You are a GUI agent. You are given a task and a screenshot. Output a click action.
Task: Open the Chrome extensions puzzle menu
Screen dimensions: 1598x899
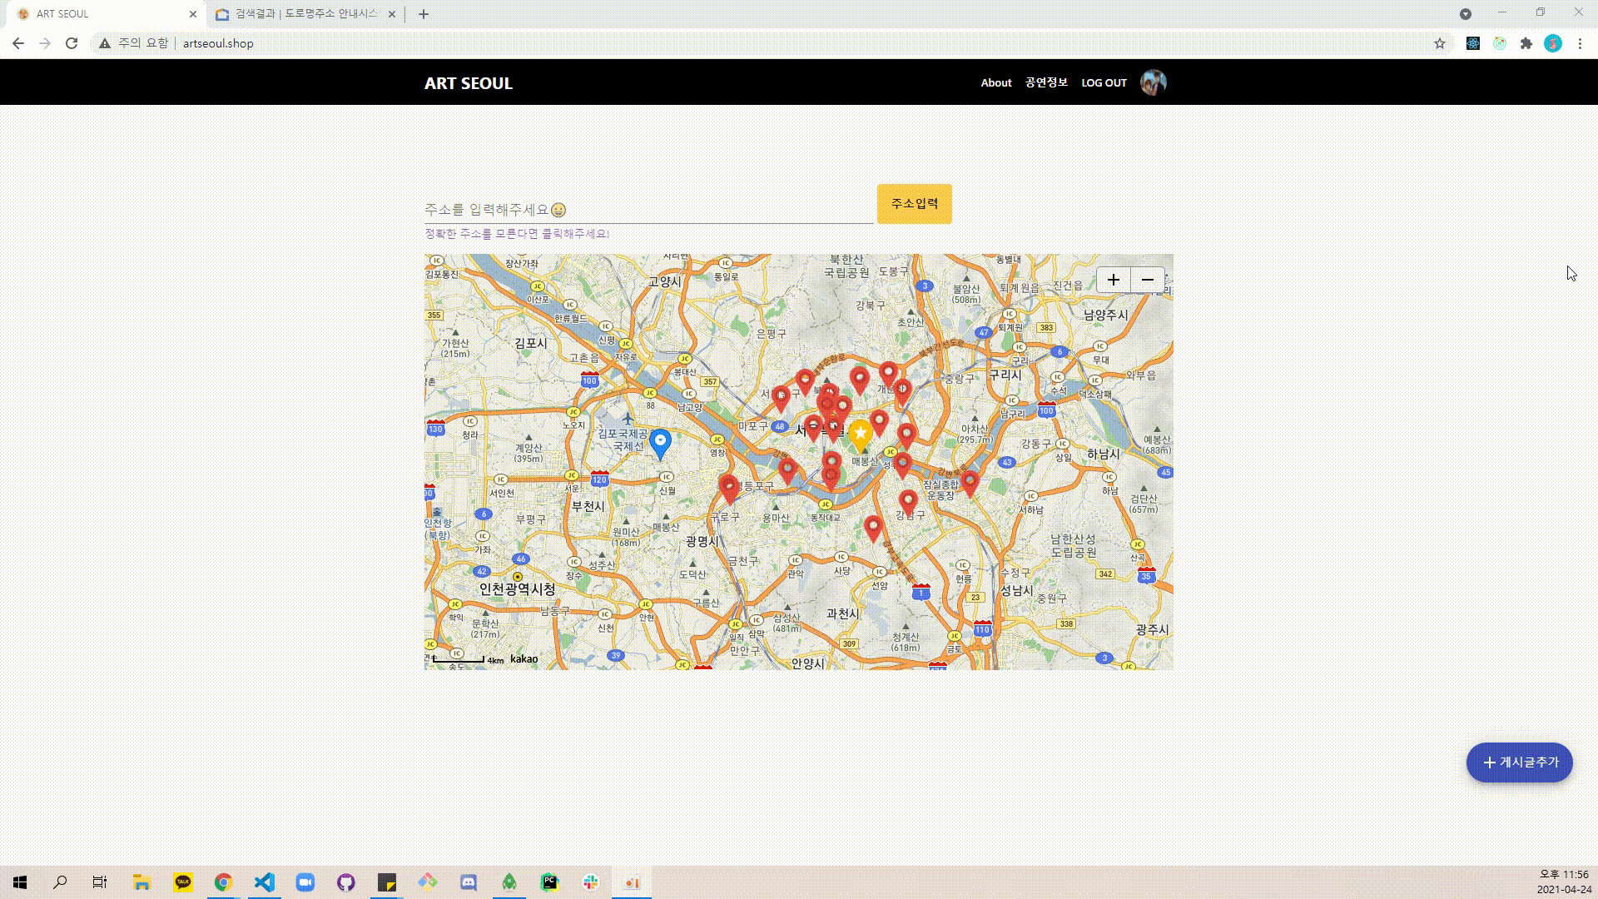(1526, 43)
